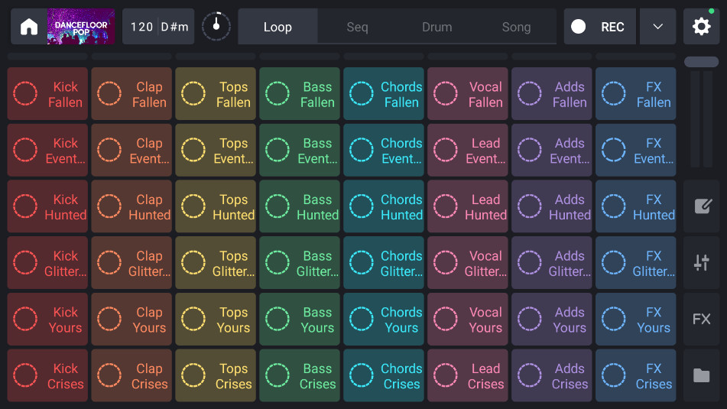The image size is (727, 409).
Task: Switch to the Seq tab
Action: (x=358, y=27)
